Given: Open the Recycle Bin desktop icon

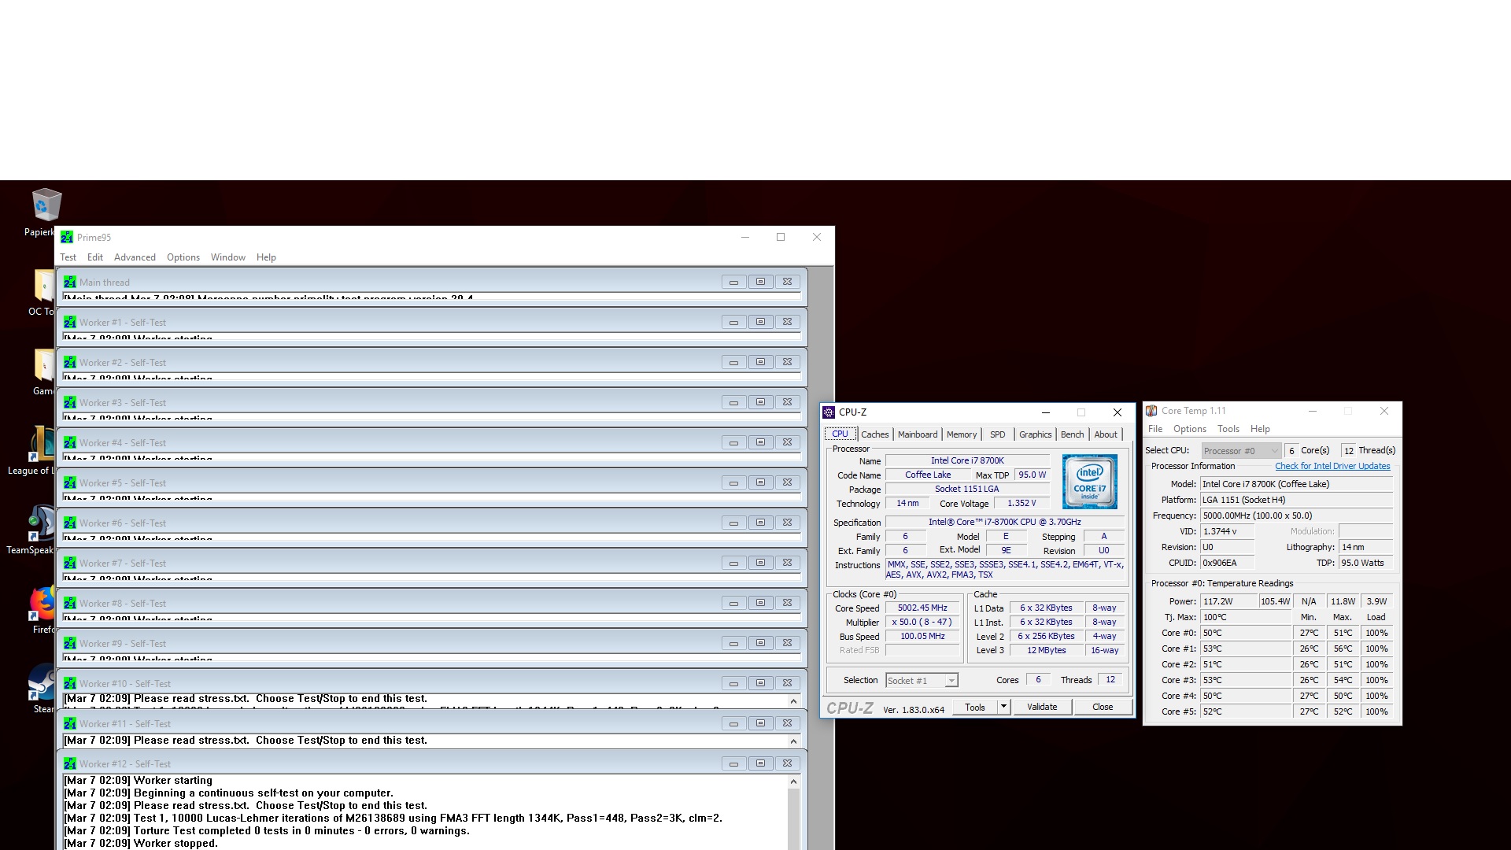Looking at the screenshot, I should pyautogui.click(x=45, y=206).
